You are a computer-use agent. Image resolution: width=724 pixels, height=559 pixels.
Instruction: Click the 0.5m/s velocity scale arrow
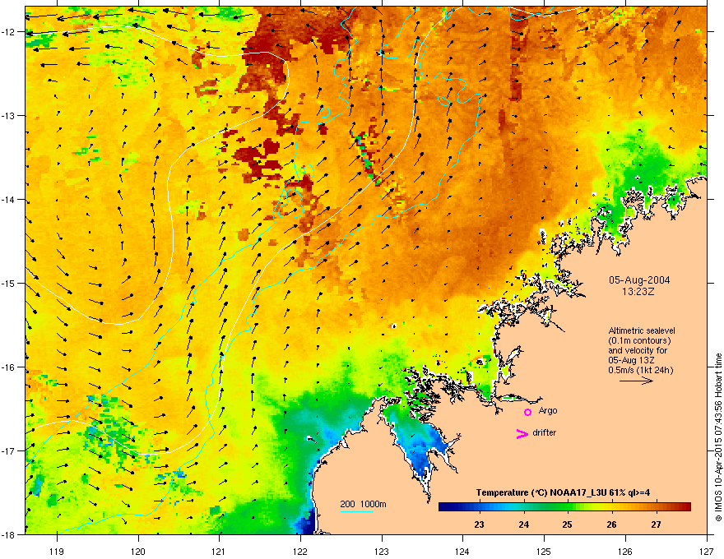click(x=636, y=381)
